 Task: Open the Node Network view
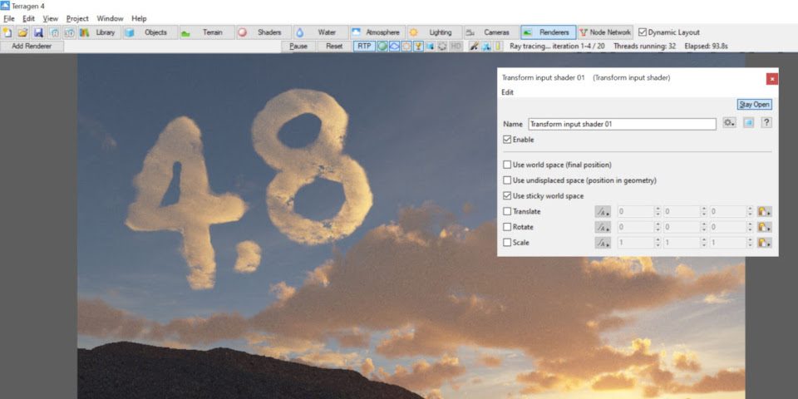(x=605, y=32)
